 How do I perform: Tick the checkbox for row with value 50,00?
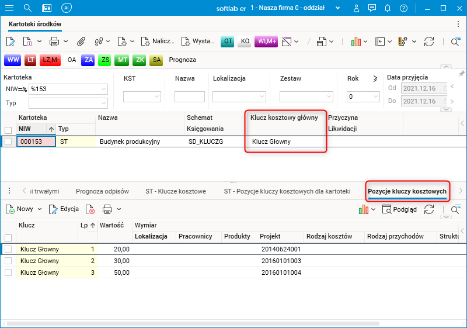point(8,272)
